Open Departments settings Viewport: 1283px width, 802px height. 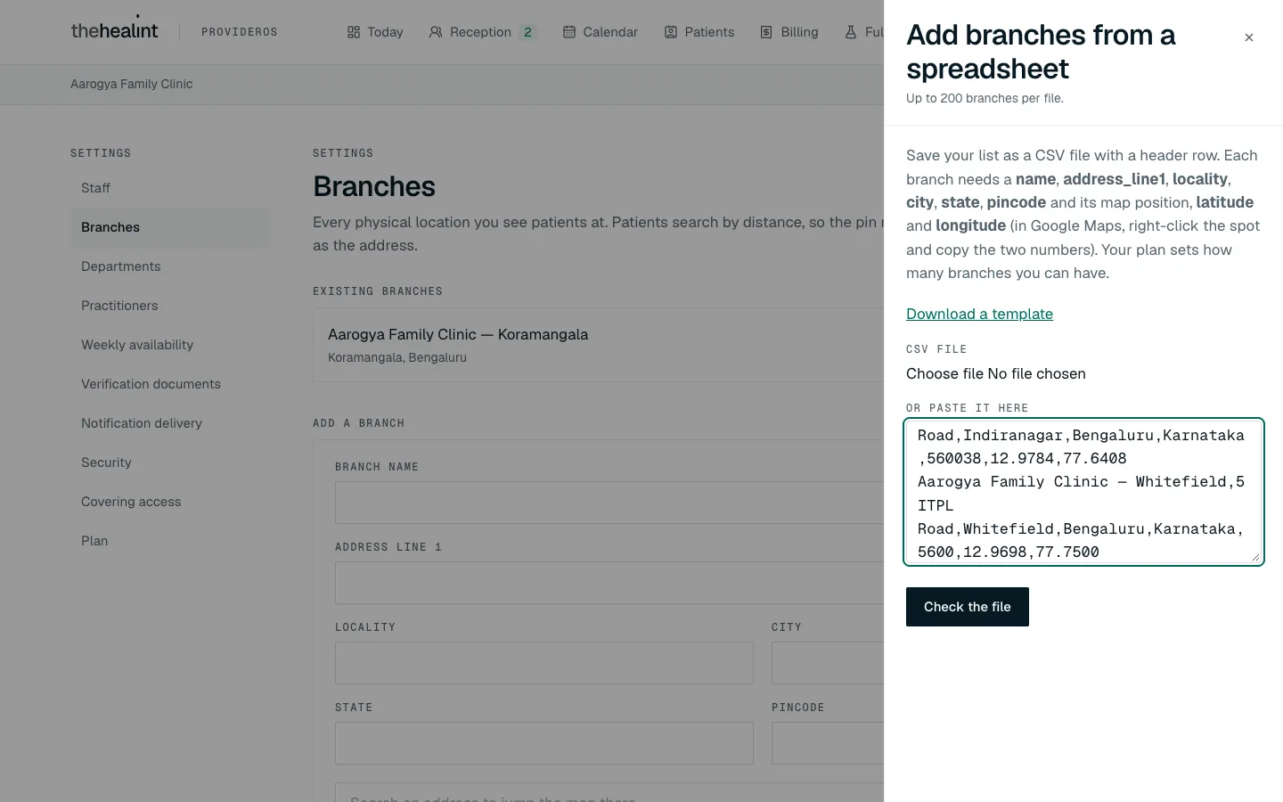pyautogui.click(x=171, y=266)
